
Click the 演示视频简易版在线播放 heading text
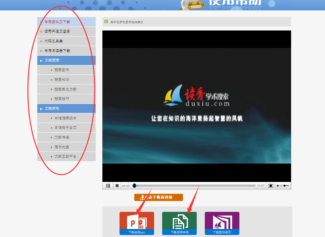point(127,22)
